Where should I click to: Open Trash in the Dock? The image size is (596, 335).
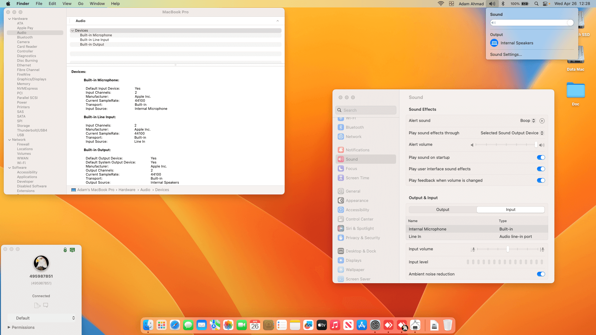point(448,325)
